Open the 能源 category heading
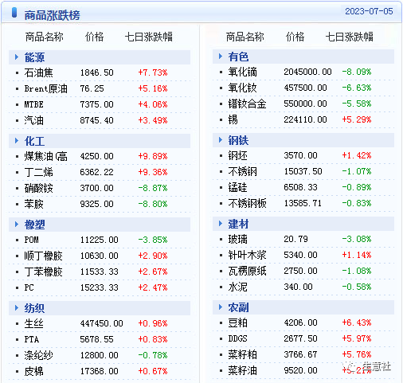Screen dimensions: 403x383 tap(34, 57)
